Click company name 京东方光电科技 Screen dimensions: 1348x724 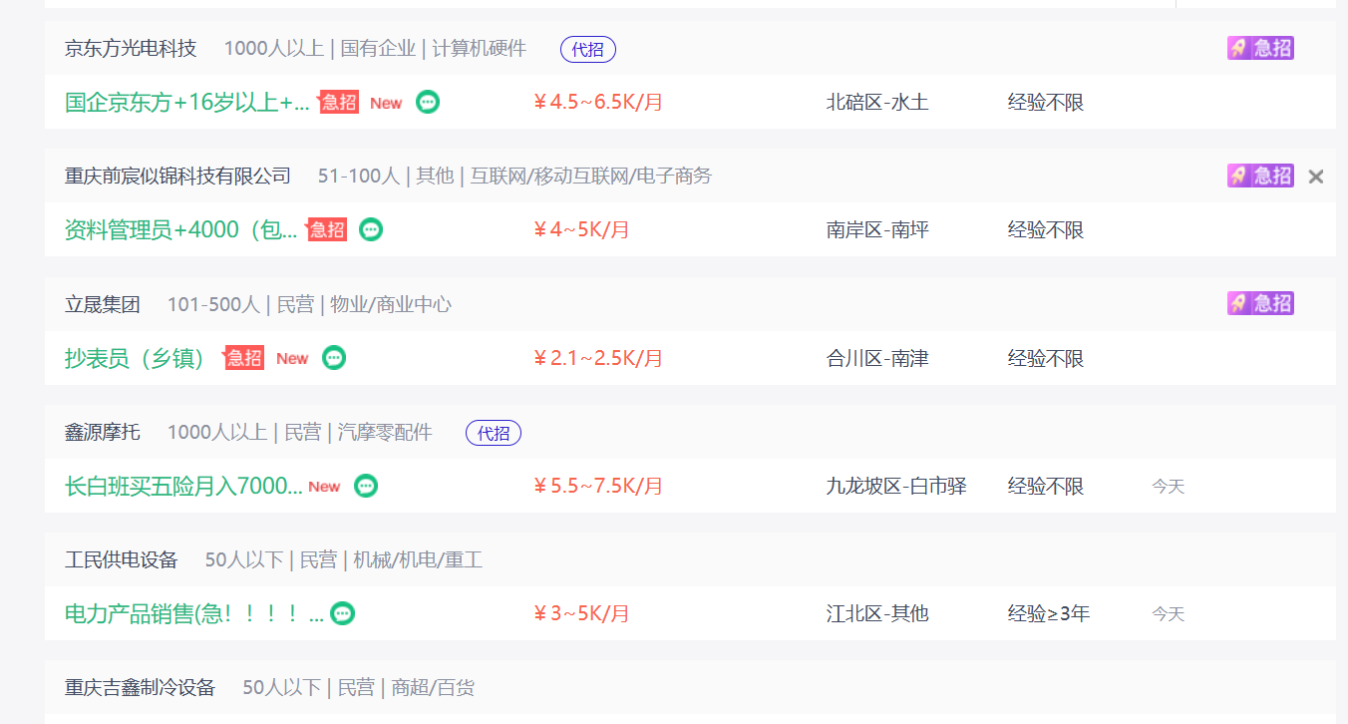click(x=131, y=48)
